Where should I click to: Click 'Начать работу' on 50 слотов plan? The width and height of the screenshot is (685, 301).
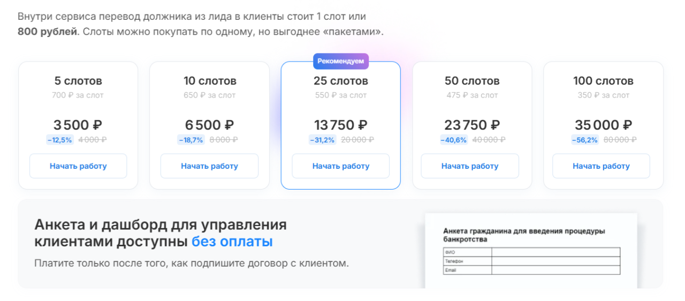(470, 166)
